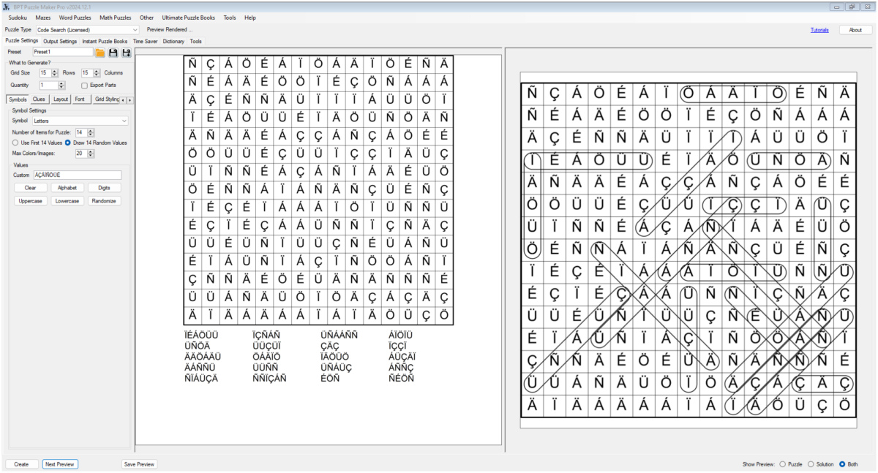Switch to the Tools tab beside Dictionary
This screenshot has width=878, height=473.
(195, 41)
